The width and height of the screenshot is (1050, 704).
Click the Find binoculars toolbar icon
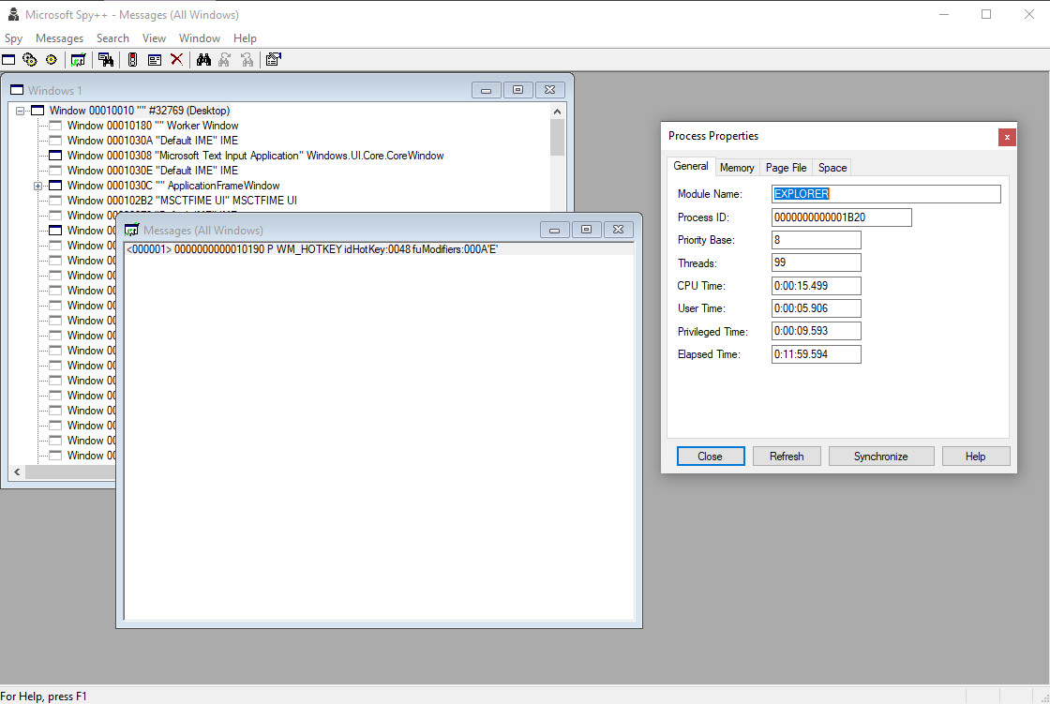(203, 60)
